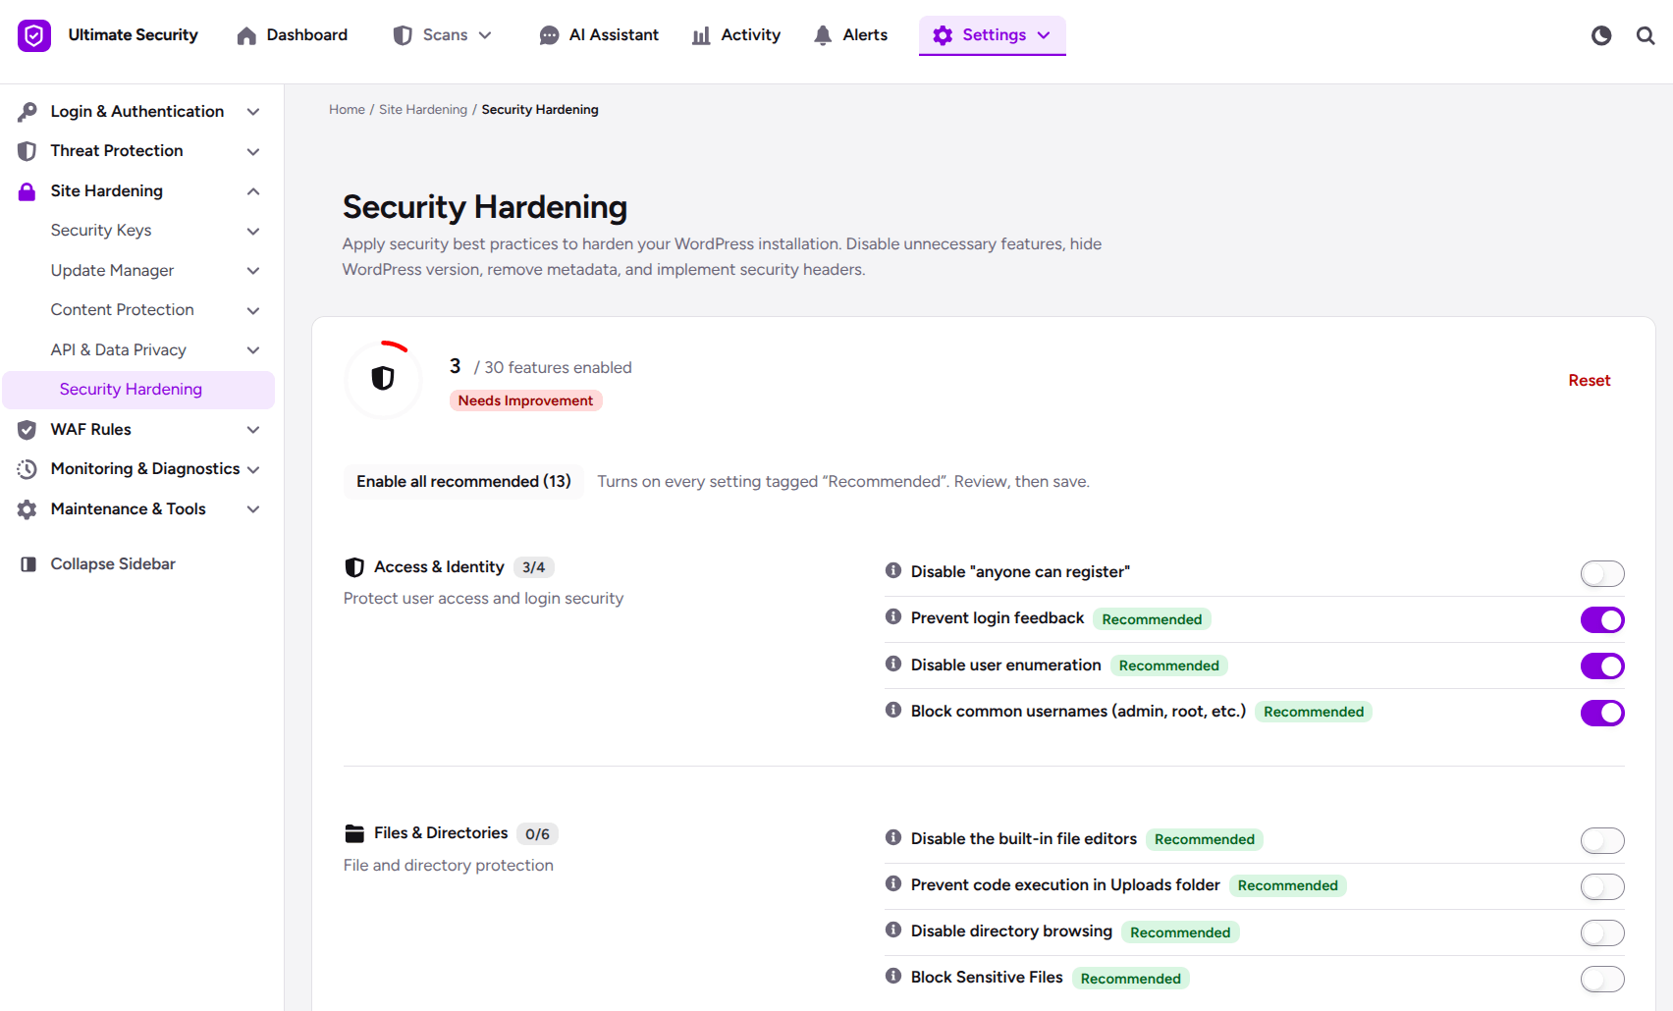The height and width of the screenshot is (1011, 1673).
Task: Open the Scans dropdown menu
Action: tap(443, 35)
